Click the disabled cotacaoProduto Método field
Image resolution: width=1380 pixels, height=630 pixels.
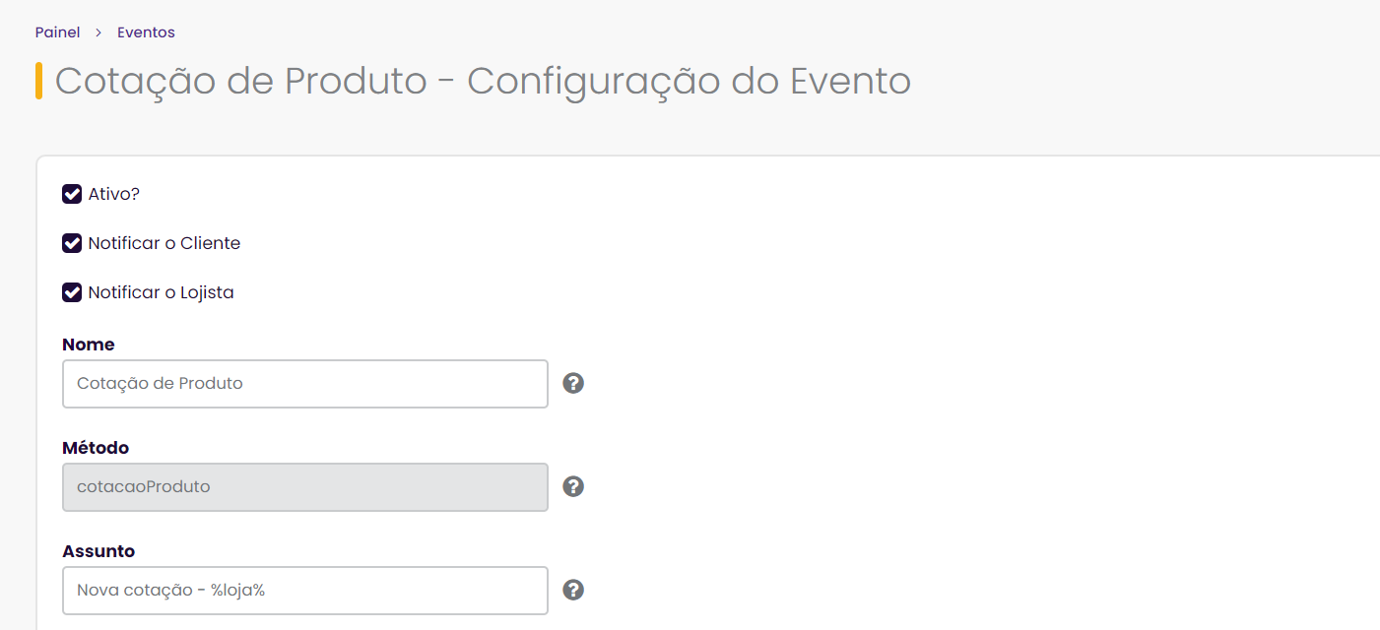click(x=305, y=487)
